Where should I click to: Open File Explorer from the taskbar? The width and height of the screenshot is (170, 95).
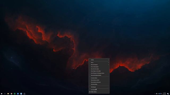pos(8,94)
